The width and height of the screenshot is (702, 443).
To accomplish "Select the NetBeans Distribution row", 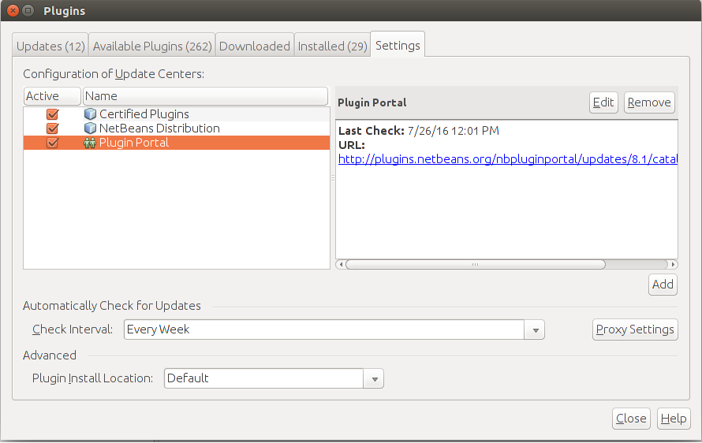I will [x=177, y=128].
